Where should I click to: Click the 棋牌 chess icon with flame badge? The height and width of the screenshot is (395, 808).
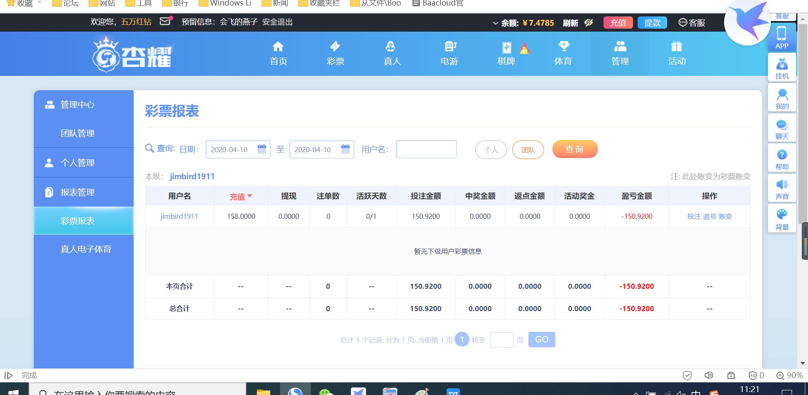(506, 47)
